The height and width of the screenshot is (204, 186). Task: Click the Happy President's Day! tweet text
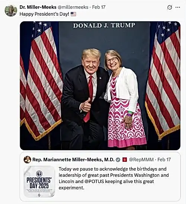coord(44,14)
